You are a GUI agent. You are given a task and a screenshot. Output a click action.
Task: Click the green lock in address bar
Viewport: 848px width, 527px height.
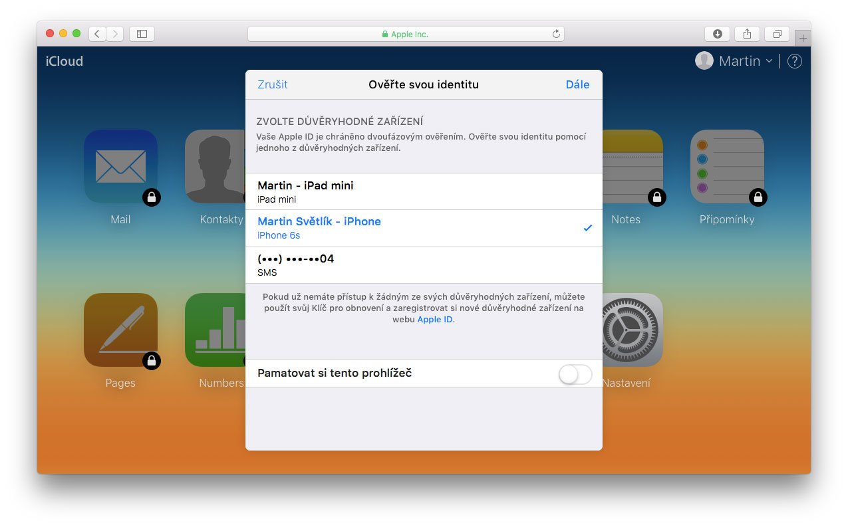pos(384,34)
